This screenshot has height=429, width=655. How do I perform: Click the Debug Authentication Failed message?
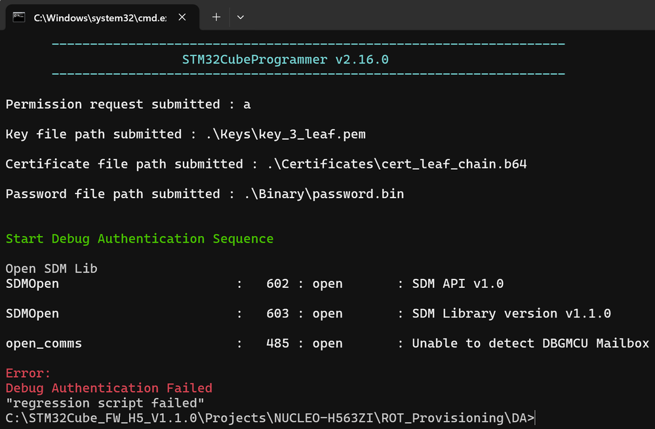point(109,388)
